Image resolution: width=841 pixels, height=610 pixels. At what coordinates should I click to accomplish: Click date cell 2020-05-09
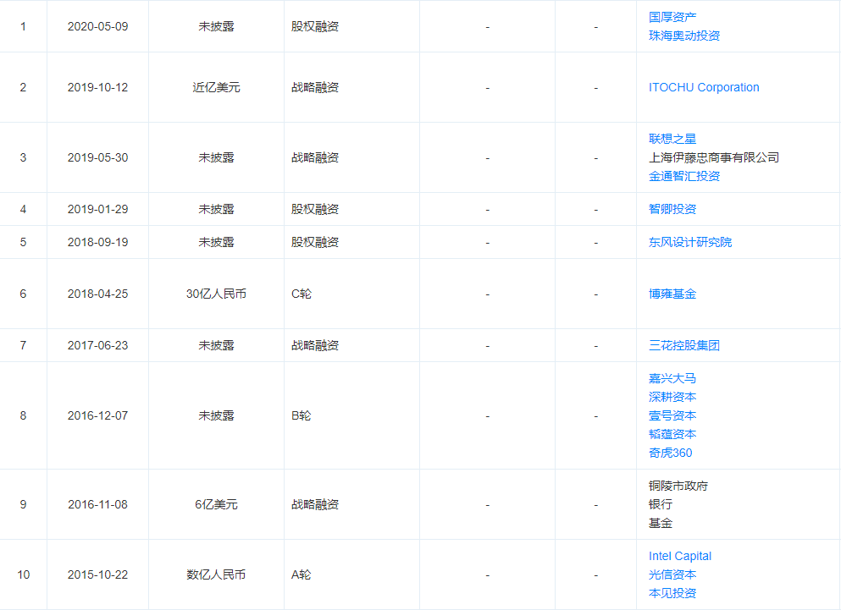(97, 26)
